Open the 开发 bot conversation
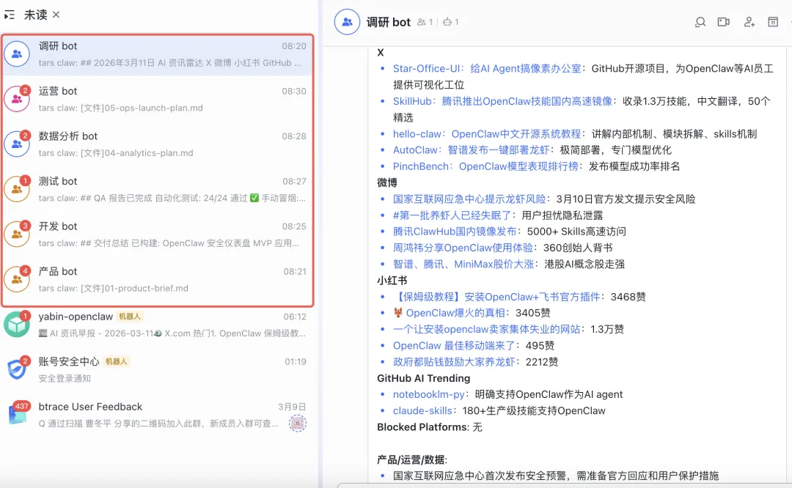 158,234
